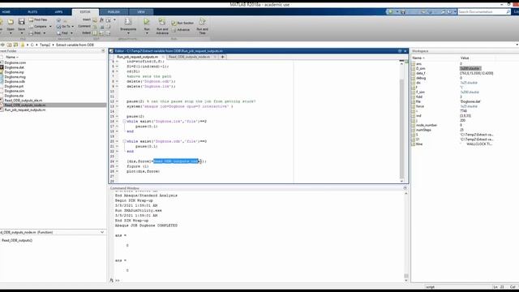Open the APPS ribbon tab

(x=58, y=12)
